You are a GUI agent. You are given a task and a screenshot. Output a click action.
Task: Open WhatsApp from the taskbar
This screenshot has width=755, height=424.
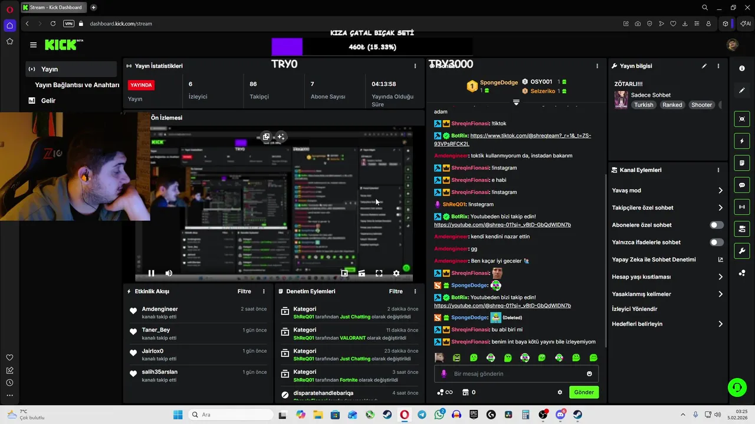439,415
